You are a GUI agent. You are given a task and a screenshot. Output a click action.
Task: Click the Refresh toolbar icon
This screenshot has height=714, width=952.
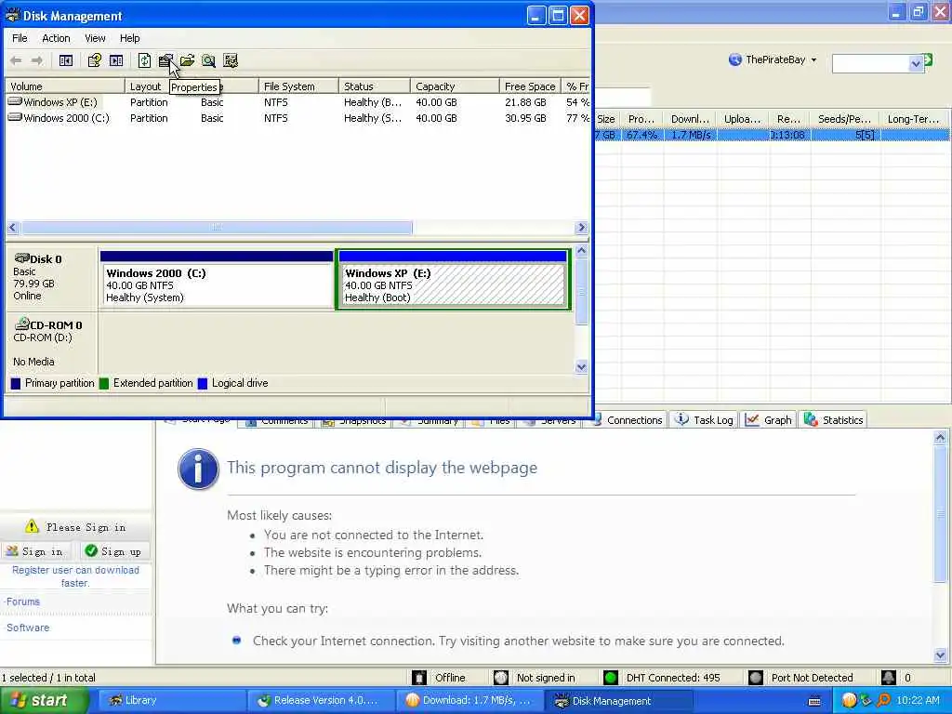(144, 60)
